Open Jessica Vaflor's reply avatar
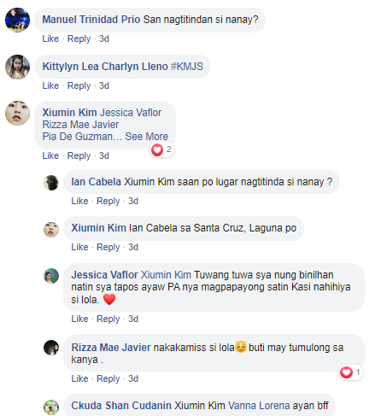387x416 pixels. pyautogui.click(x=51, y=276)
